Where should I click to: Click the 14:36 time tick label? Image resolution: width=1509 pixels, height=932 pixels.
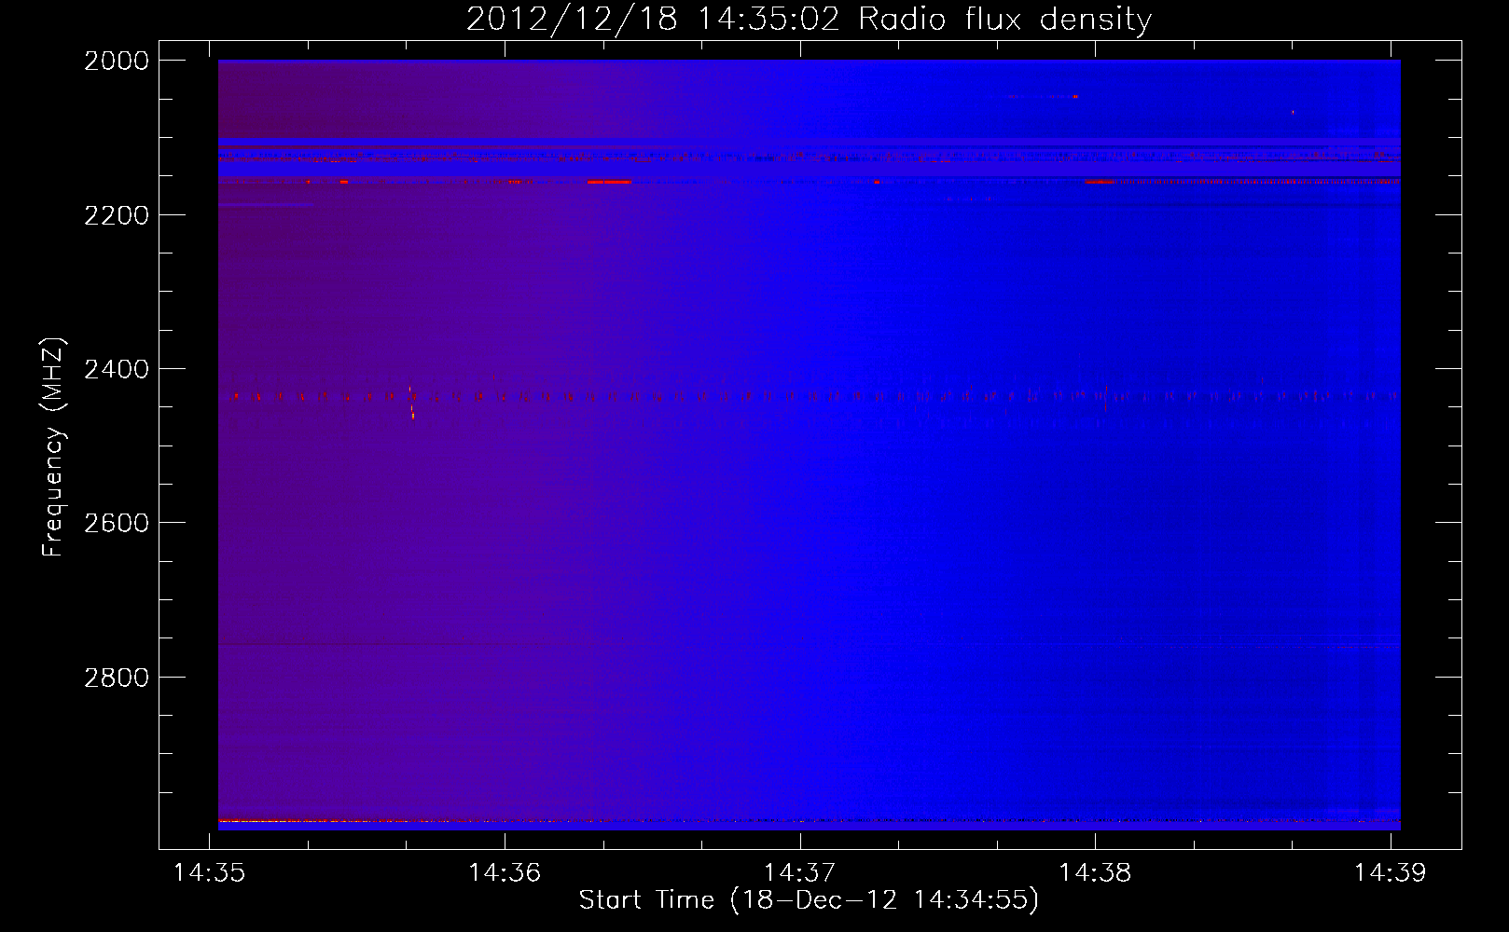pos(505,873)
